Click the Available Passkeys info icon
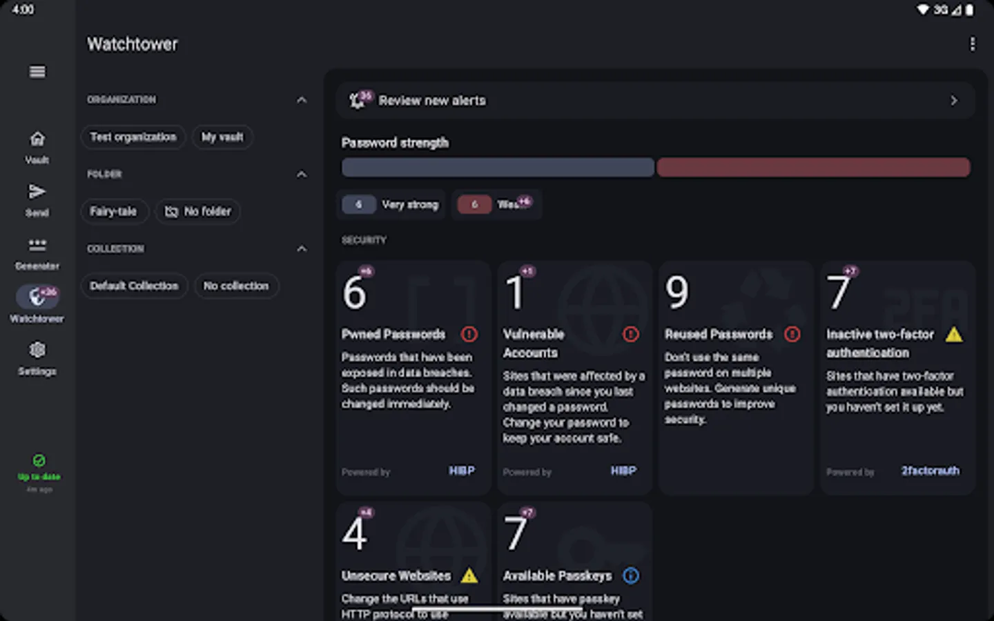This screenshot has width=994, height=621. tap(631, 575)
